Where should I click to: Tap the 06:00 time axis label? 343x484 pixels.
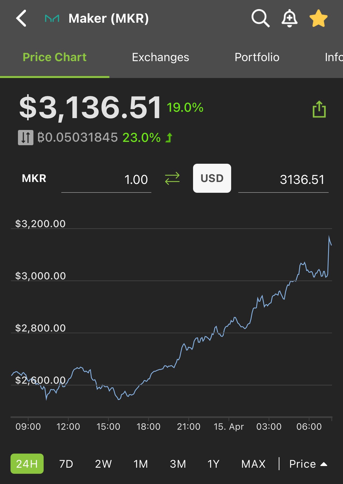[x=309, y=427]
